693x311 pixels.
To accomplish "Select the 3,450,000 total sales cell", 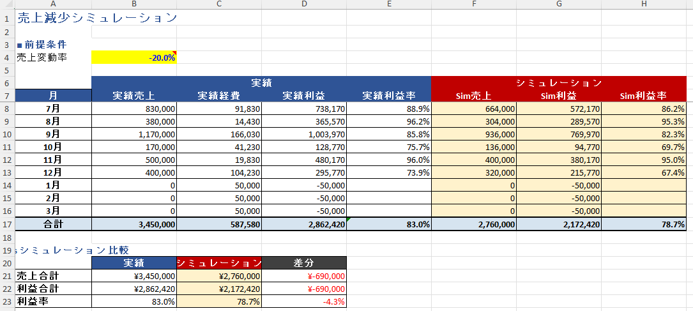I will (x=134, y=224).
